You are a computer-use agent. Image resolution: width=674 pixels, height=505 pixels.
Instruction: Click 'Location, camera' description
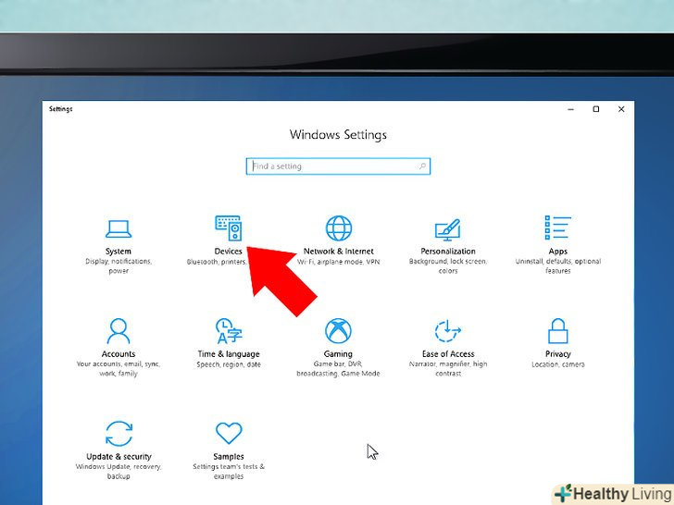[x=558, y=364]
